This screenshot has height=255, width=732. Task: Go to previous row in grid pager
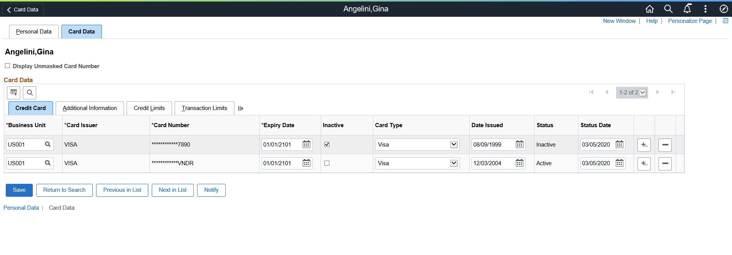coord(607,92)
